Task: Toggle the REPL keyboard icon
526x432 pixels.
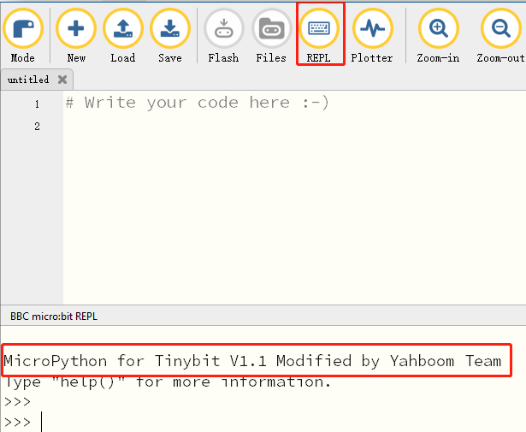Action: click(319, 28)
